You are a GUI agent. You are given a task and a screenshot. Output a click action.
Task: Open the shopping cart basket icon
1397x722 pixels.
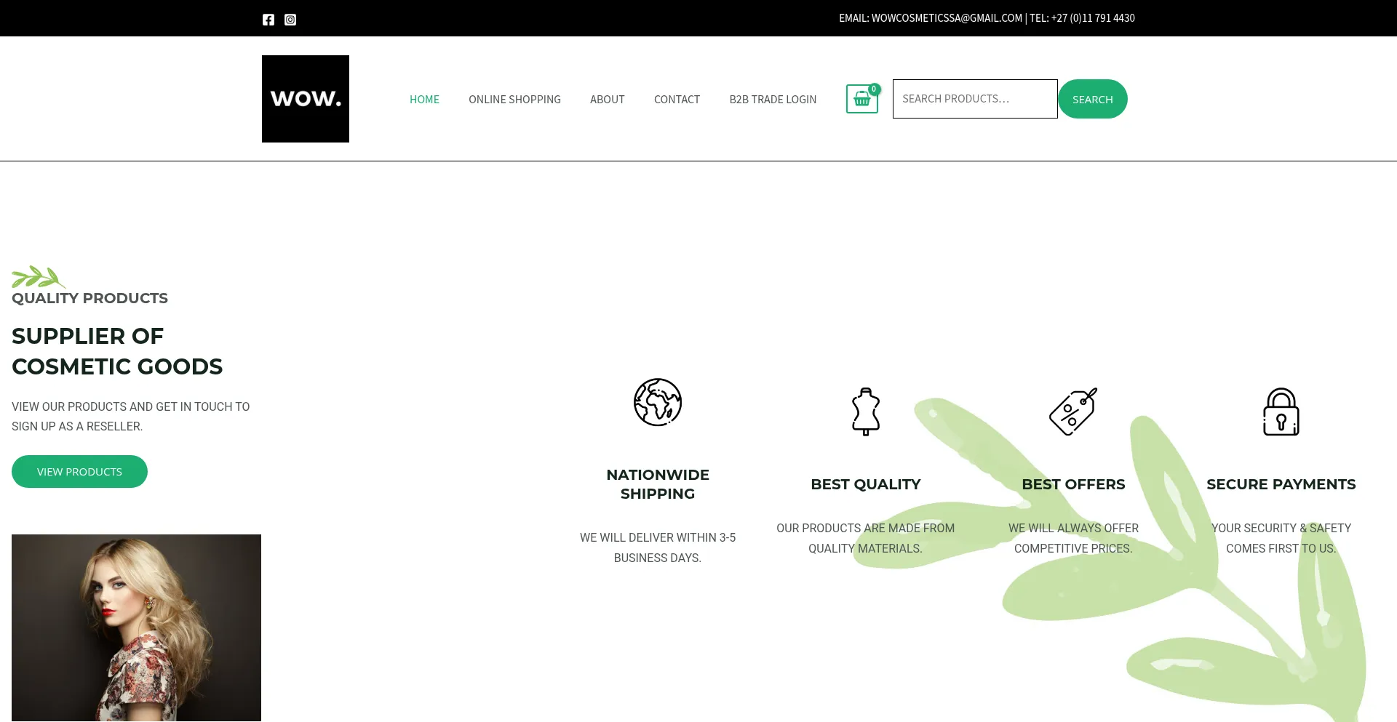(861, 99)
